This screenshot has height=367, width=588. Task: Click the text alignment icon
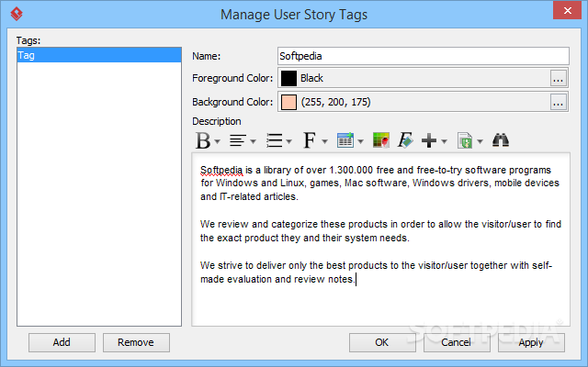tap(238, 140)
